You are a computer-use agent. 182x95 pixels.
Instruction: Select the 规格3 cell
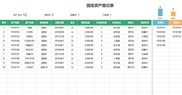point(44,36)
